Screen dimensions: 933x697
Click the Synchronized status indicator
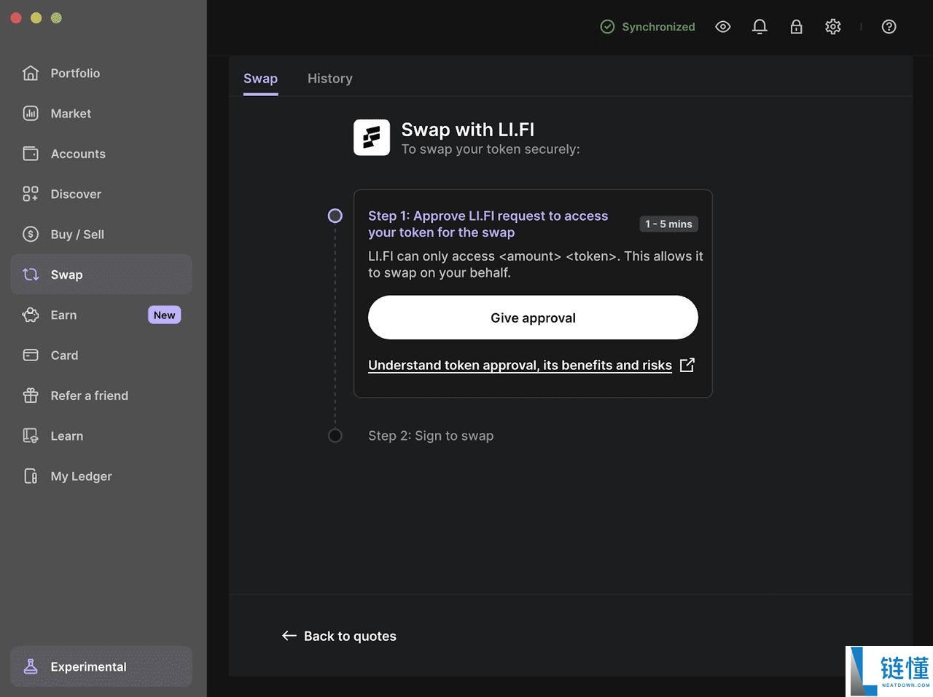(x=647, y=26)
